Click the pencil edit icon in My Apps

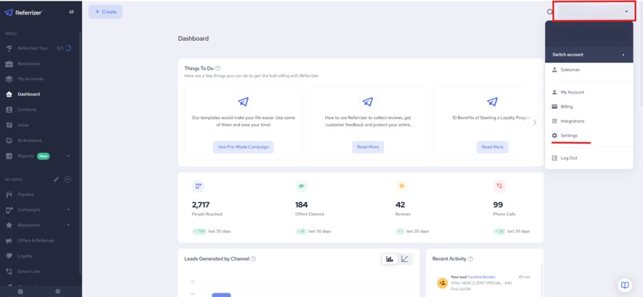click(x=57, y=179)
